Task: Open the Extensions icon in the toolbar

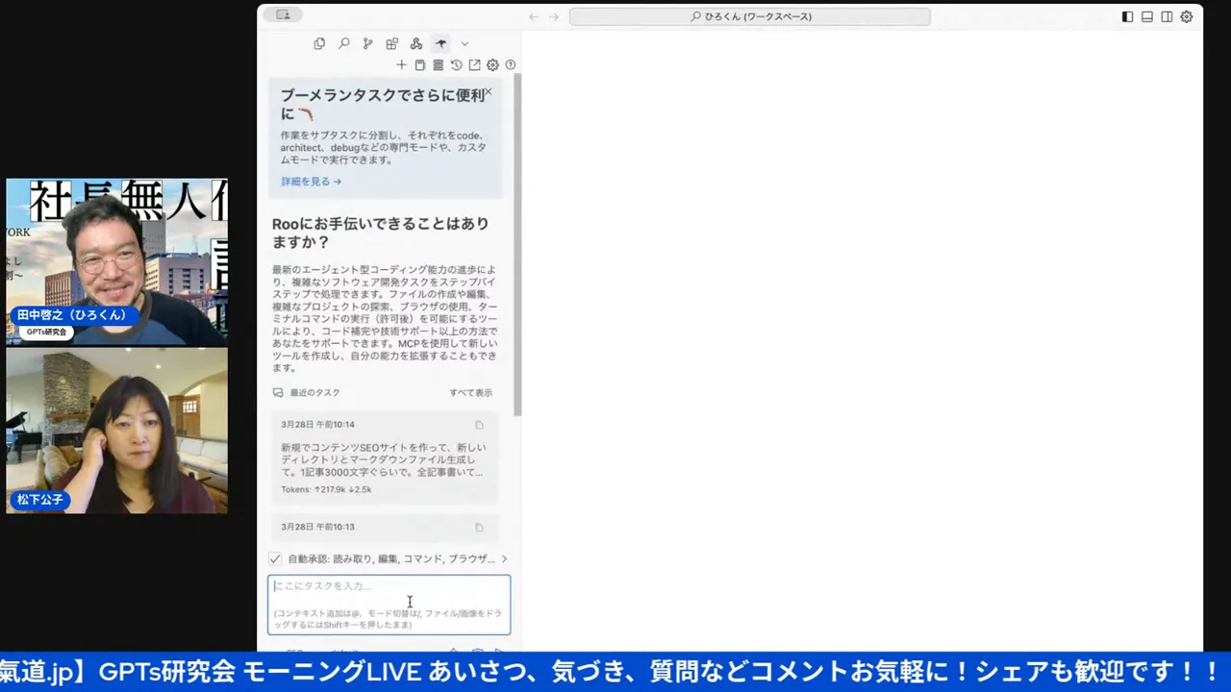Action: pyautogui.click(x=391, y=43)
